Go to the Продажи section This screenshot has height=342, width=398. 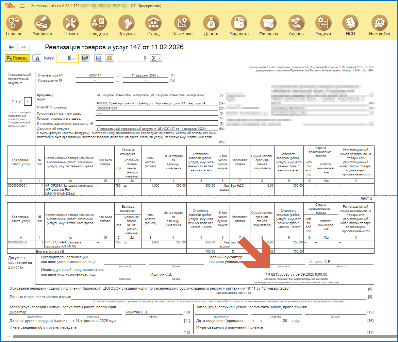tap(99, 26)
